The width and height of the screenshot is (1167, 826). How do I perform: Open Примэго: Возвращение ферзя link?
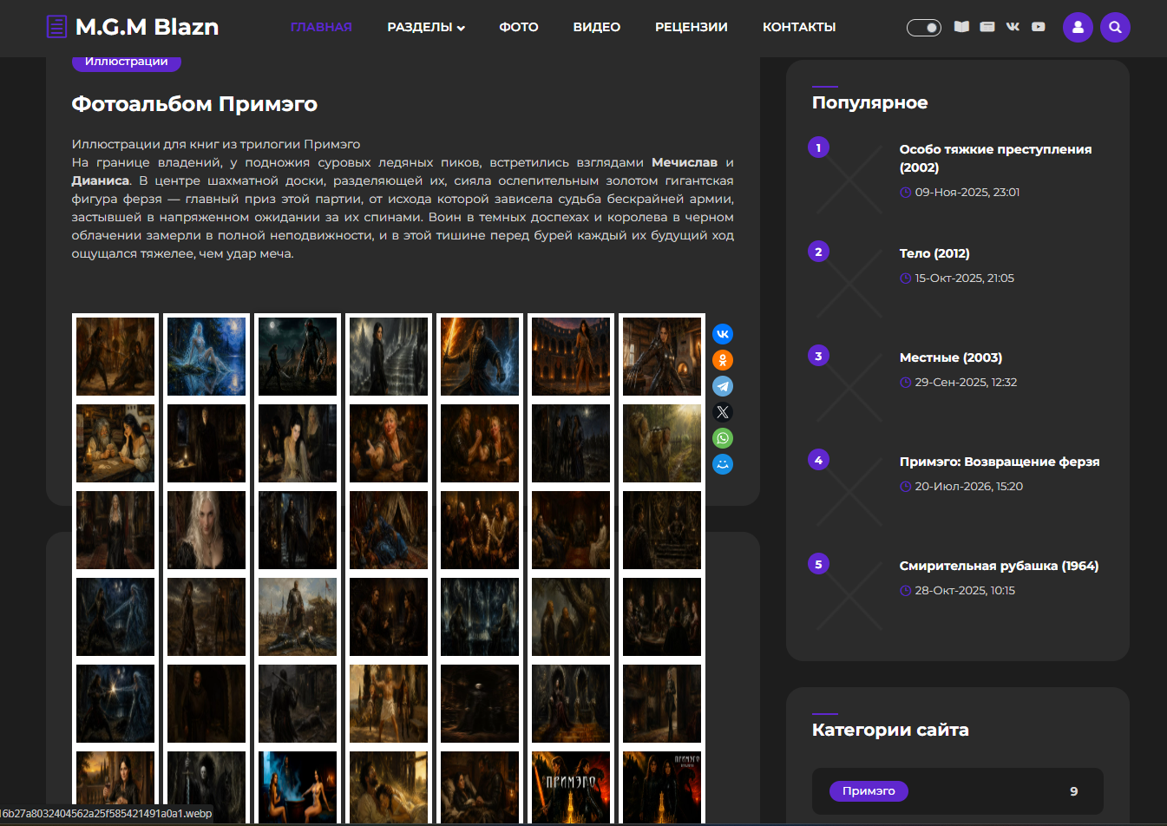point(1000,462)
